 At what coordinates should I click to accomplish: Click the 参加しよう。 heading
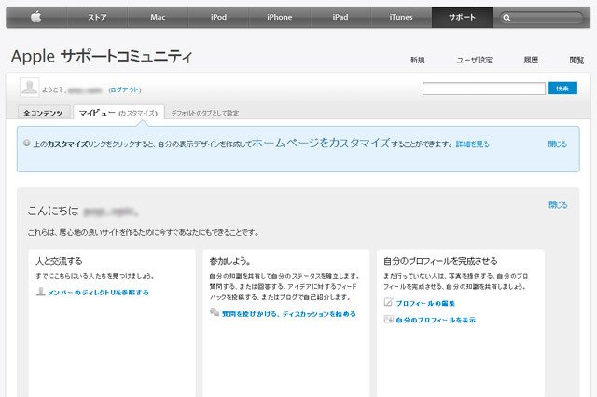pos(230,261)
